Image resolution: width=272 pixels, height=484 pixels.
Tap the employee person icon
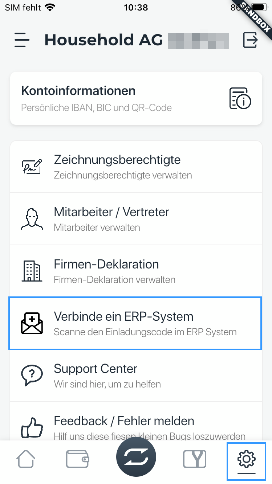tap(32, 219)
